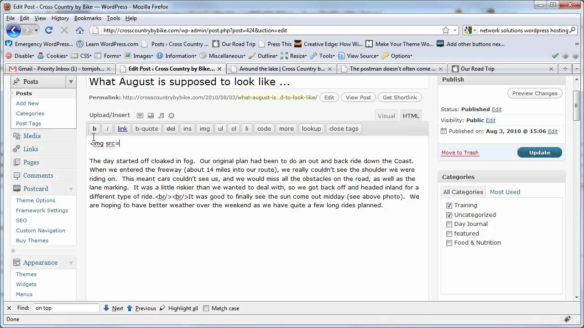
Task: Expand the Appearance menu arrow
Action: pyautogui.click(x=71, y=262)
